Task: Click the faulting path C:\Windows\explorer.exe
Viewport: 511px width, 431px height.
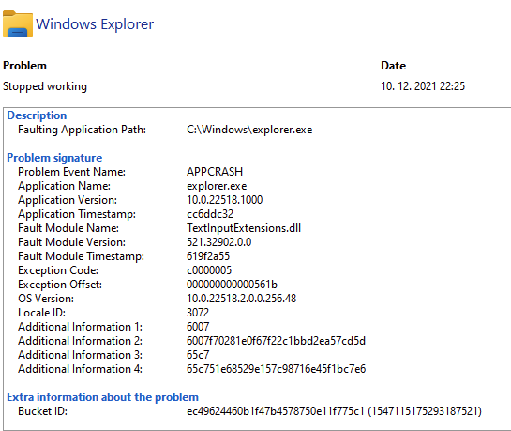Action: click(x=249, y=130)
